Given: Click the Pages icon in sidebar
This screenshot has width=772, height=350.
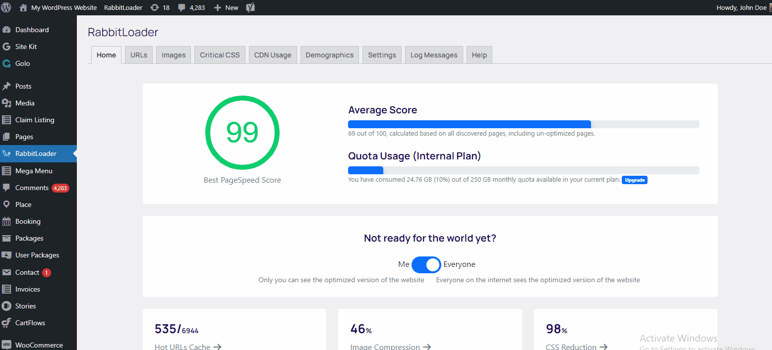Looking at the screenshot, I should point(6,137).
